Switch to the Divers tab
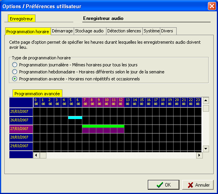 [x=168, y=31]
